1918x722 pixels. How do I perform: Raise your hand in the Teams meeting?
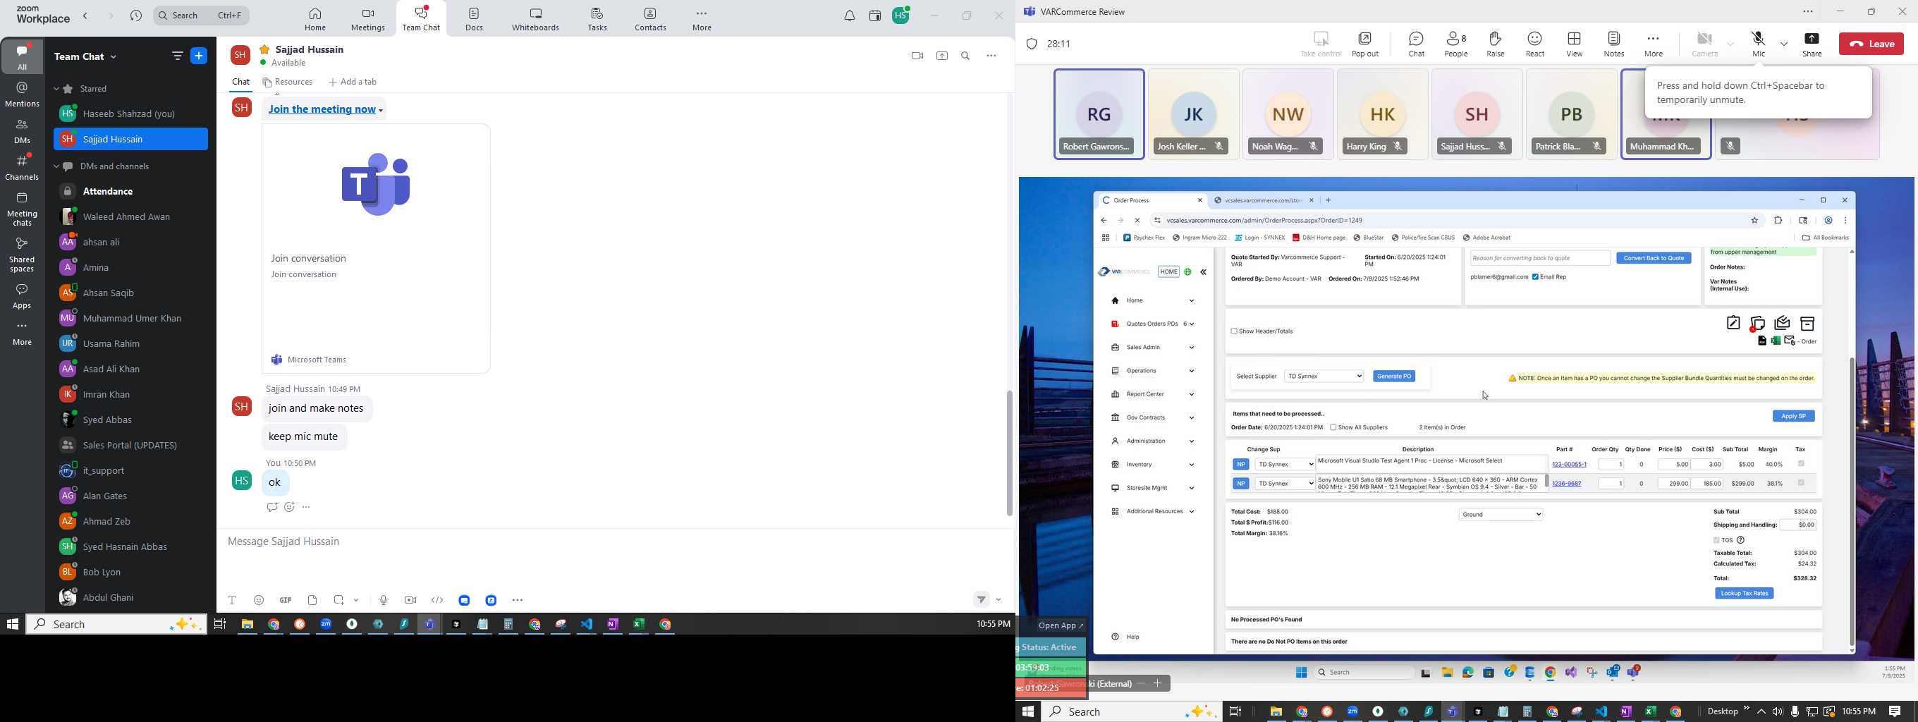[x=1495, y=44]
